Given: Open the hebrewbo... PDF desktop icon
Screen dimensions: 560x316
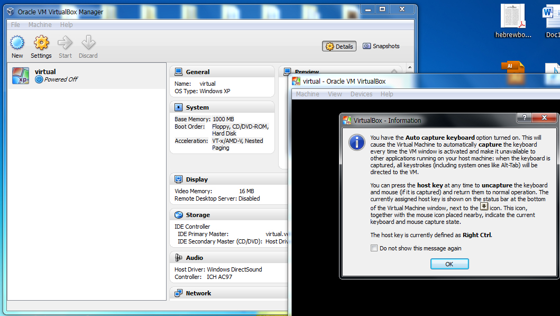Looking at the screenshot, I should click(513, 21).
